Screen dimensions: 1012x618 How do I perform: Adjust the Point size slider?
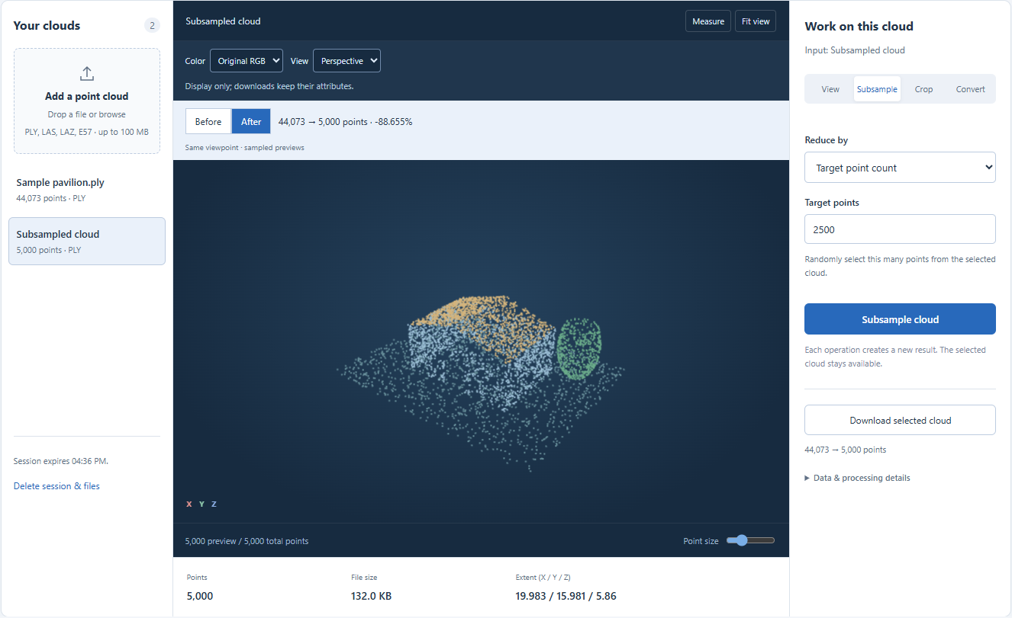click(750, 540)
